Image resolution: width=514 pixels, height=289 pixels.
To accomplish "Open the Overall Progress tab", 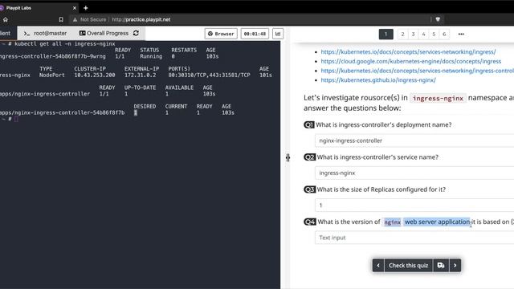I will [x=104, y=33].
